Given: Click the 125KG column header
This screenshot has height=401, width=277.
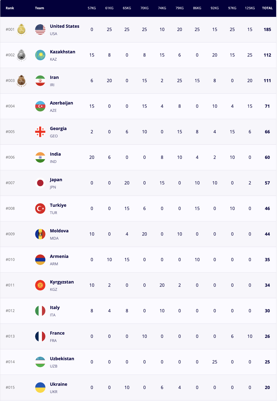Looking at the screenshot, I should (x=250, y=8).
